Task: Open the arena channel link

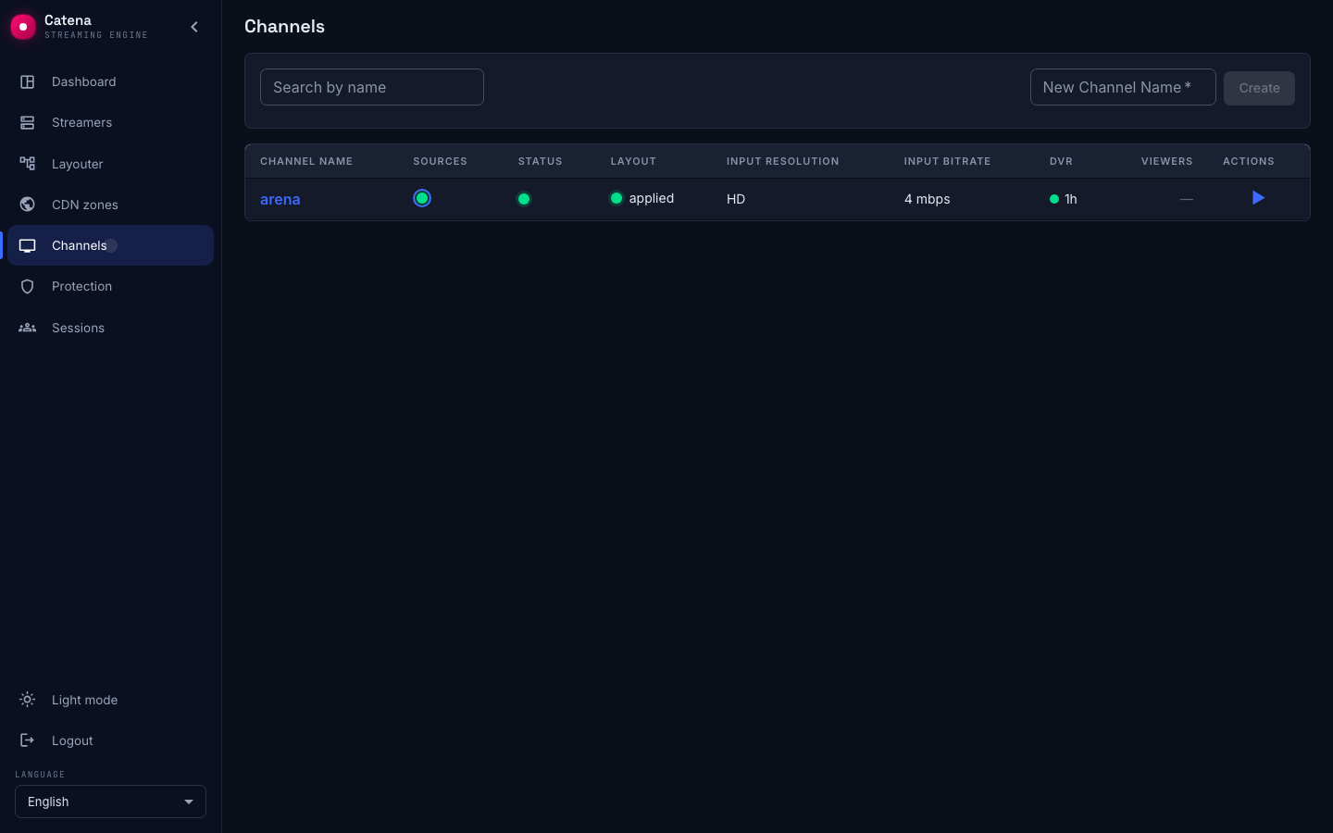Action: [x=280, y=199]
